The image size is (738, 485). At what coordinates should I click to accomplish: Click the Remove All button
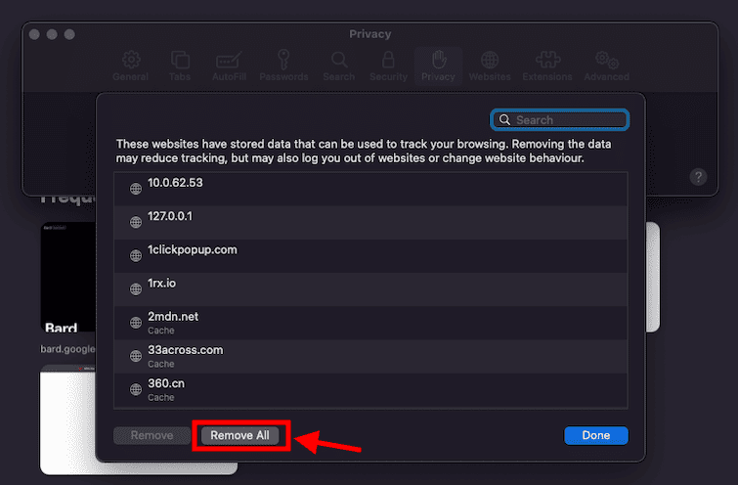(239, 435)
